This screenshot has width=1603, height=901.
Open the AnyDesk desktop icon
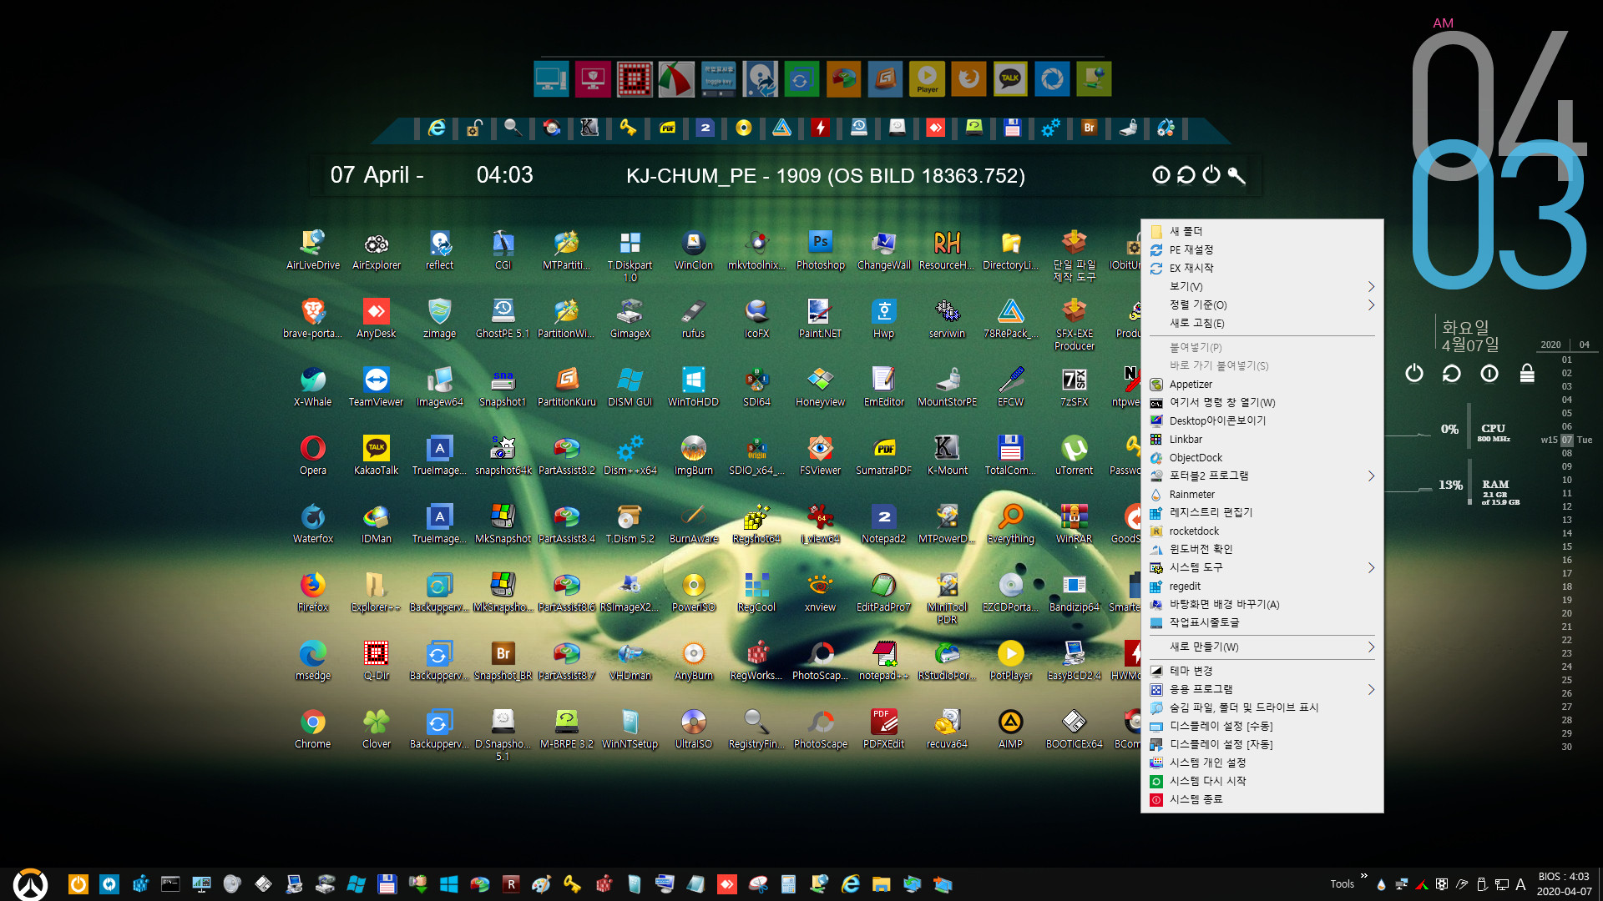click(376, 318)
